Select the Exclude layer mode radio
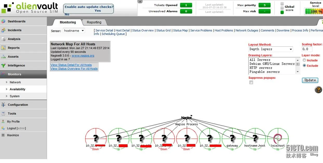Screen dimensions: 323x163 (x=304, y=66)
